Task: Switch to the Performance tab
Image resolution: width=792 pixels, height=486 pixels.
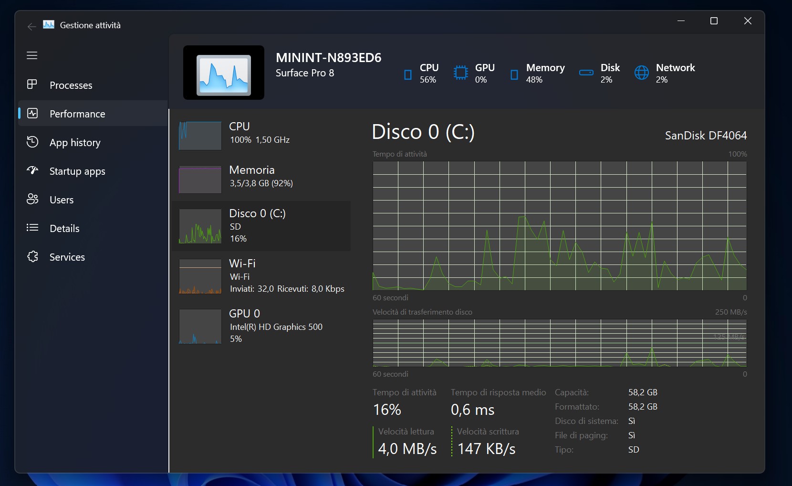Action: (77, 114)
